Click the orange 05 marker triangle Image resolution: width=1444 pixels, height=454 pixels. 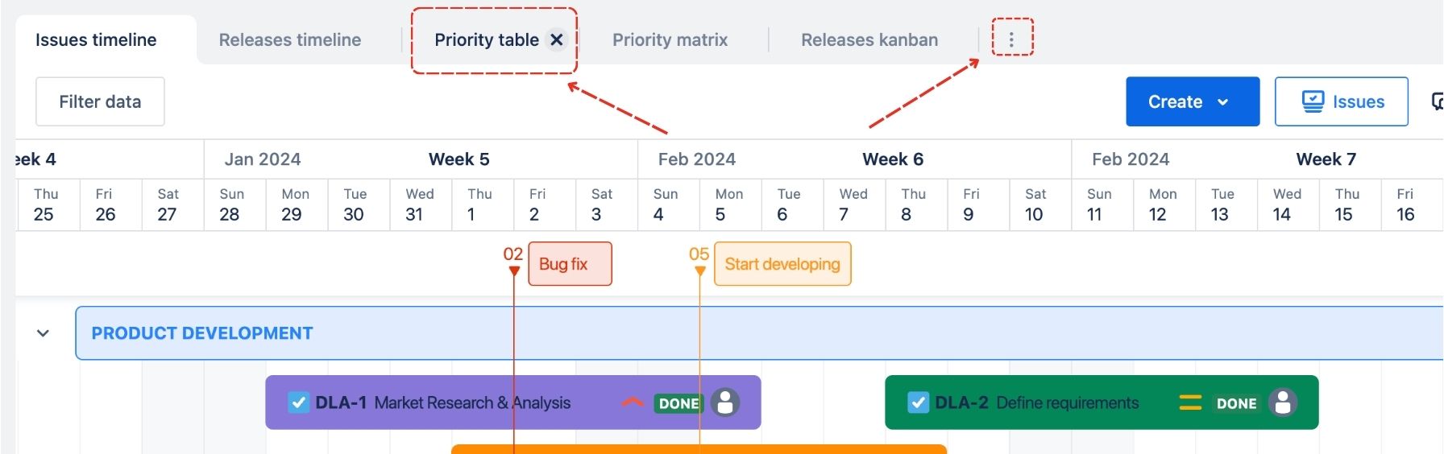(x=699, y=271)
